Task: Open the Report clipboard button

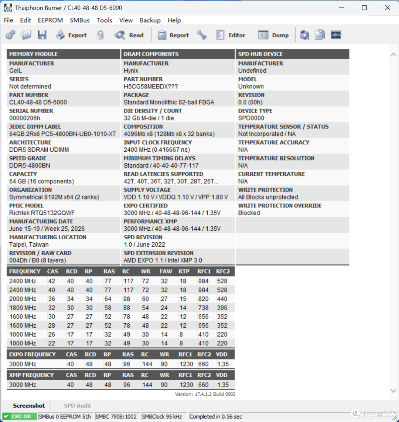Action: [173, 35]
